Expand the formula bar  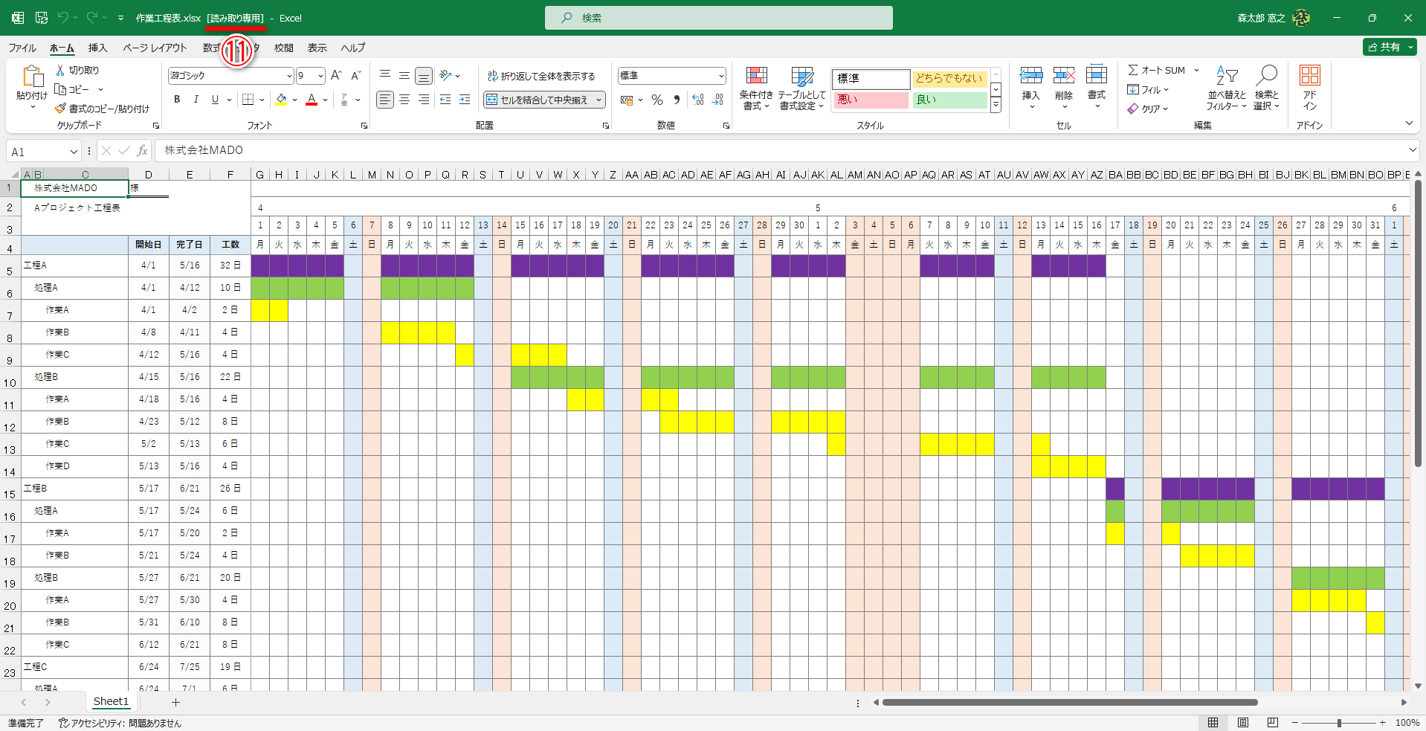point(1413,150)
